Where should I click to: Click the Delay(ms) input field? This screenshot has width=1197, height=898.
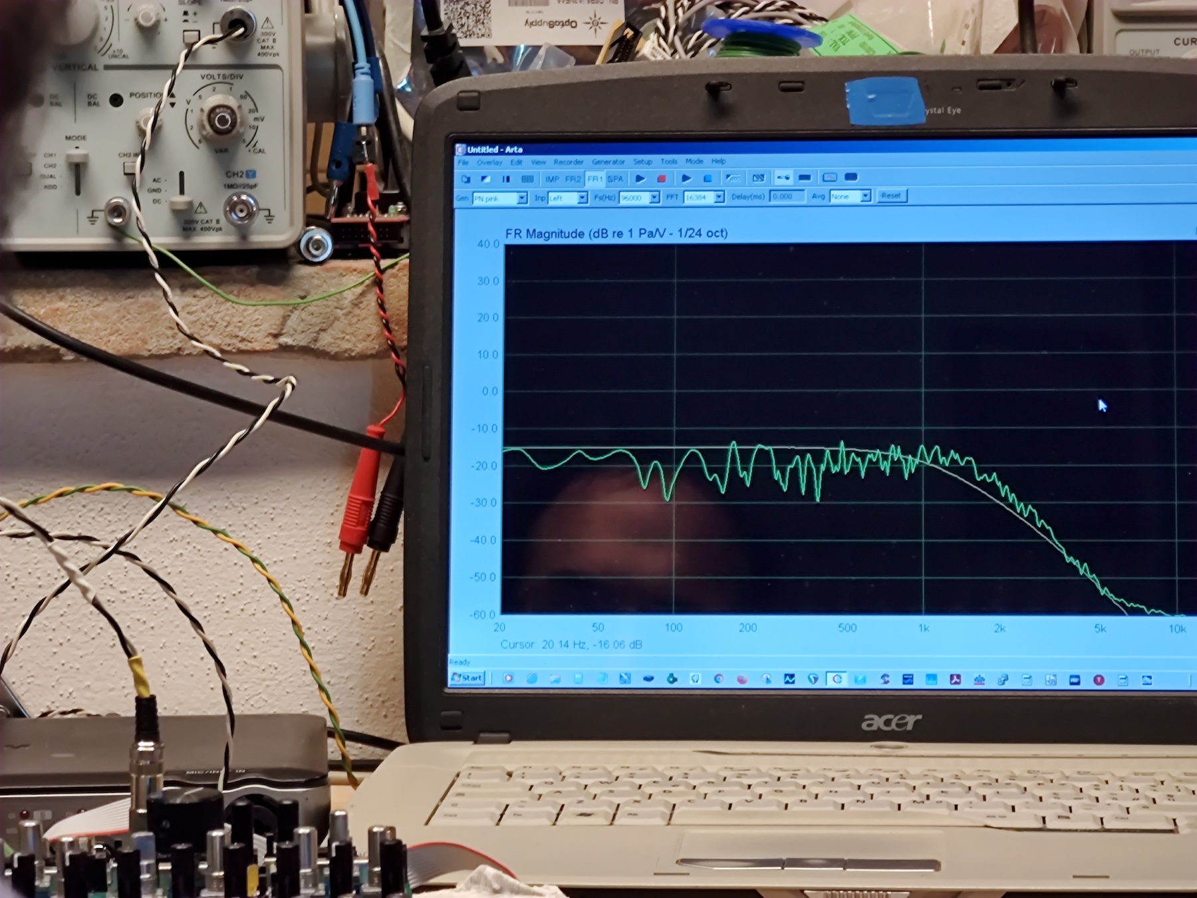coord(786,196)
